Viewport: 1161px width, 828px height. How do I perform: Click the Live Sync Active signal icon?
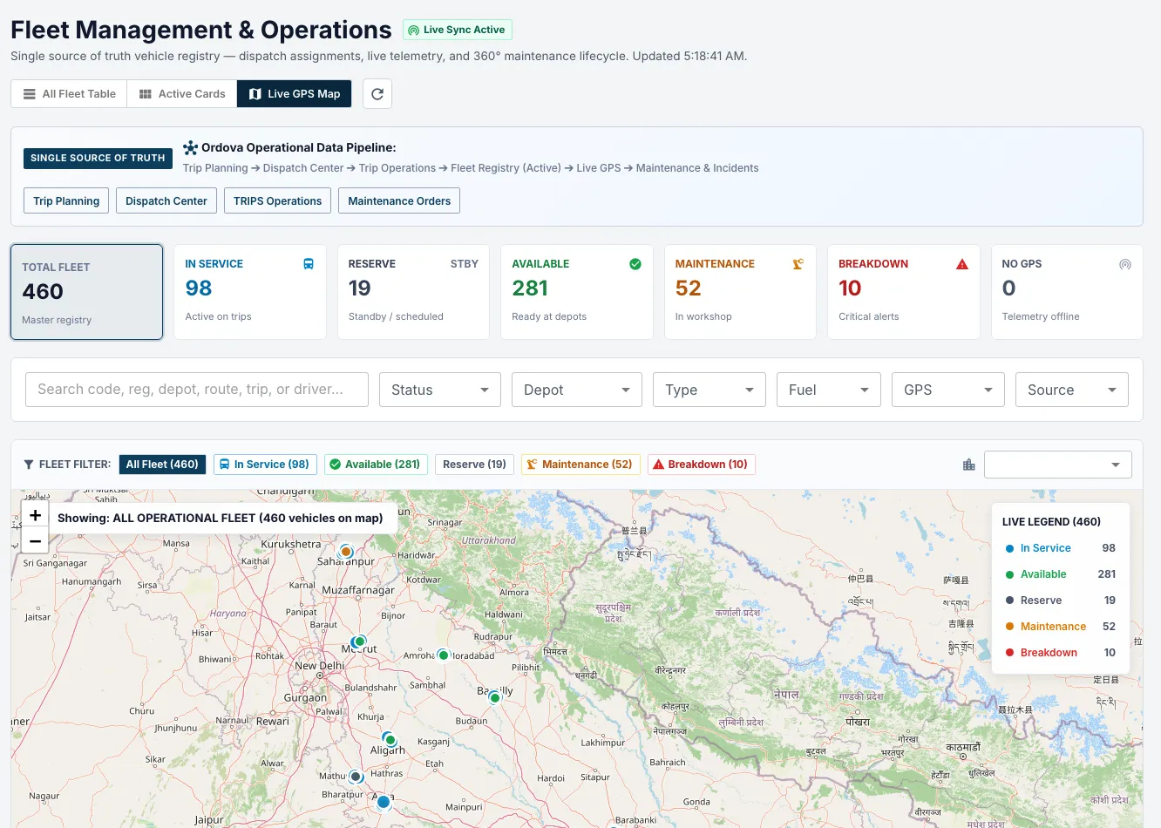(413, 31)
